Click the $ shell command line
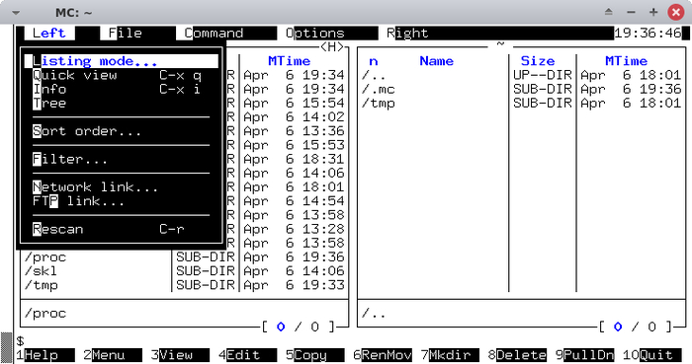The height and width of the screenshot is (364, 692). 21,340
